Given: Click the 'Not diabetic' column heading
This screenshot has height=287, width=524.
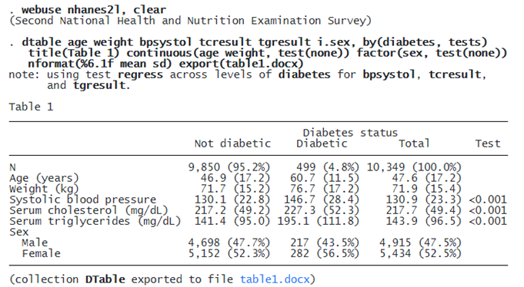Looking at the screenshot, I should [232, 143].
